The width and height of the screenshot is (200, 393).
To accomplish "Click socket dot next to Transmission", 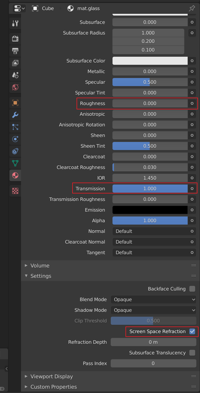I will coord(192,189).
